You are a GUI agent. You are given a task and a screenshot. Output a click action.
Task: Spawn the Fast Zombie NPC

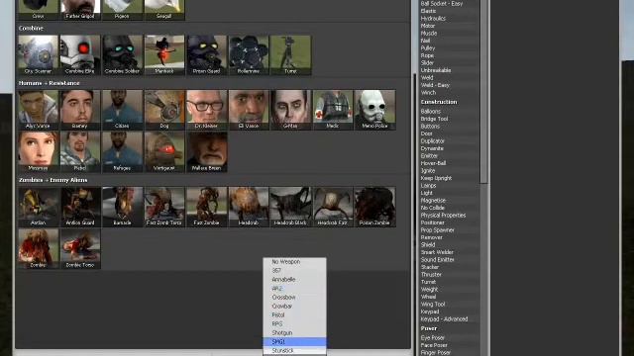point(206,207)
